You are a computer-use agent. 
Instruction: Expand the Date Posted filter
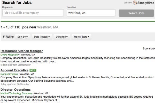(x=42, y=37)
